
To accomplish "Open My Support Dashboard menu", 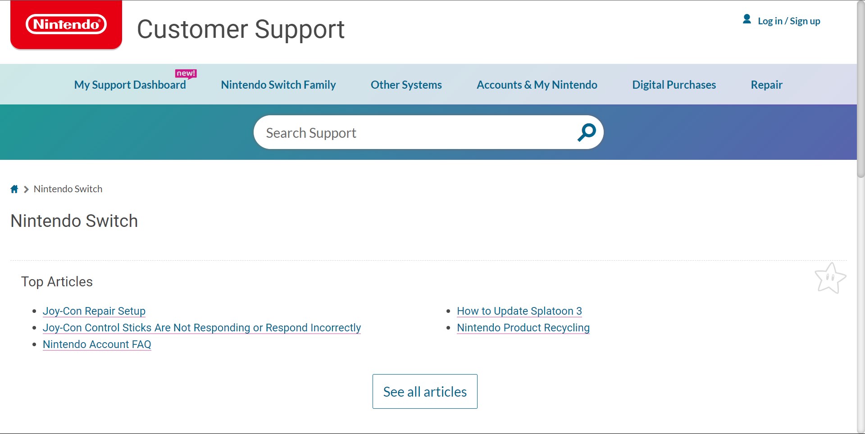I will tap(130, 85).
